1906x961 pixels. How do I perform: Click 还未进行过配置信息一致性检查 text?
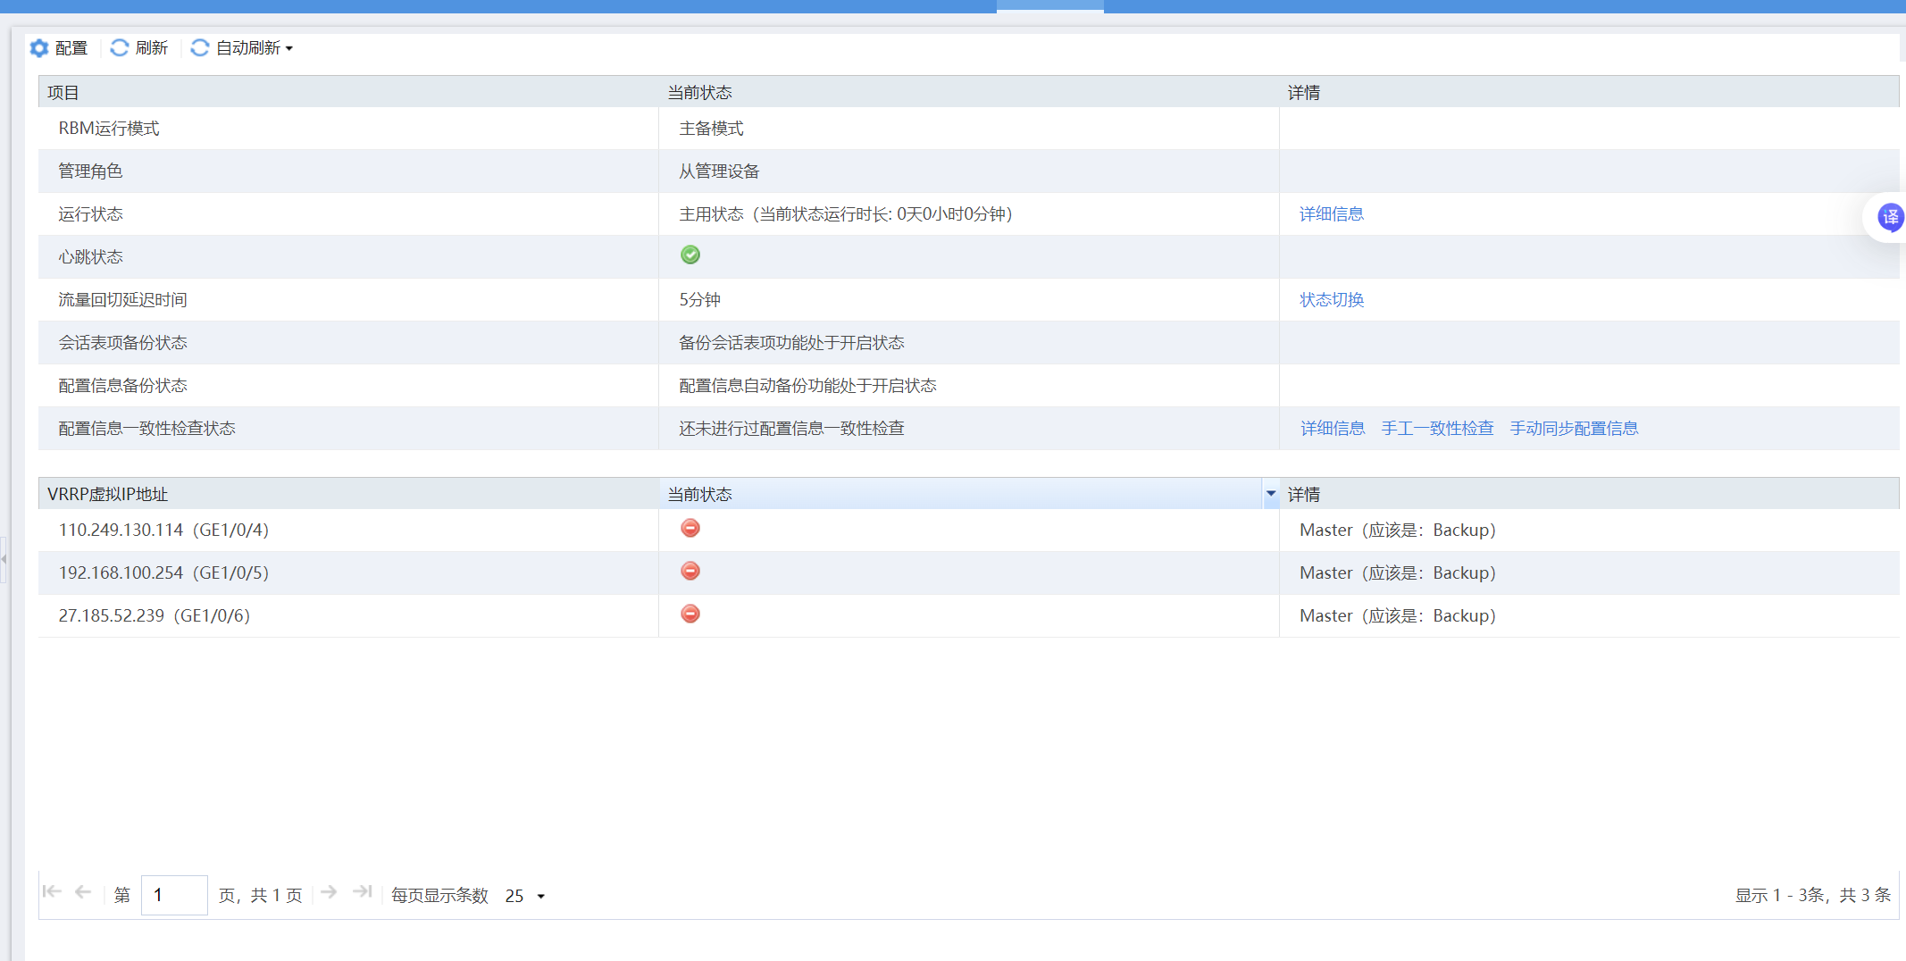click(x=791, y=429)
